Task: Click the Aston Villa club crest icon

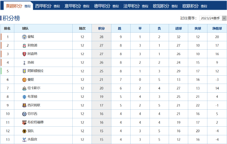Action: coord(24,71)
